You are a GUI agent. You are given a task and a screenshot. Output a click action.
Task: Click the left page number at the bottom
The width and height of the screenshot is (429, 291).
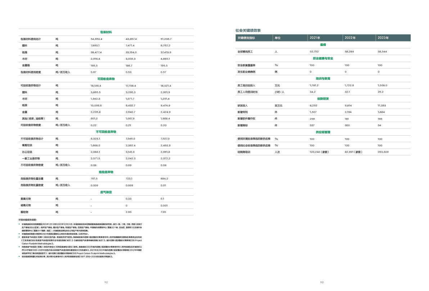(106, 282)
